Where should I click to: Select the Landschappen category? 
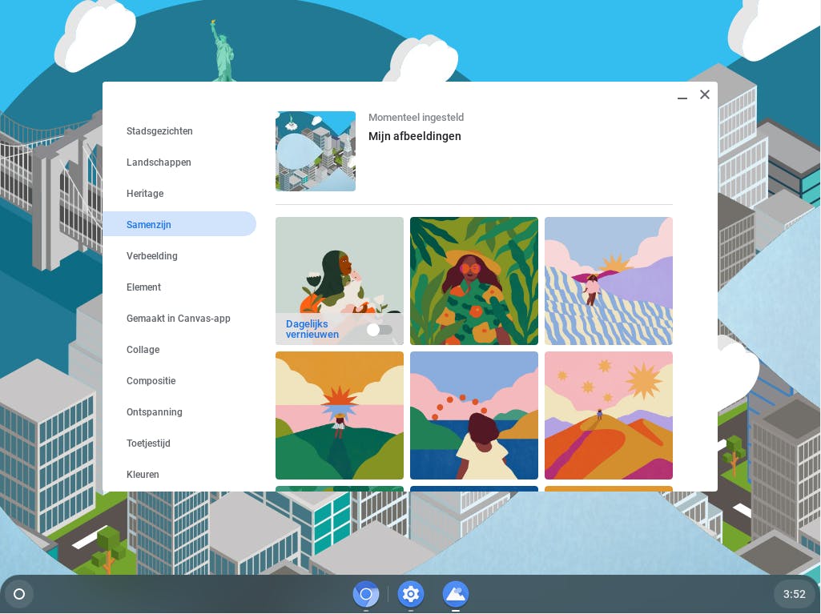pos(179,163)
